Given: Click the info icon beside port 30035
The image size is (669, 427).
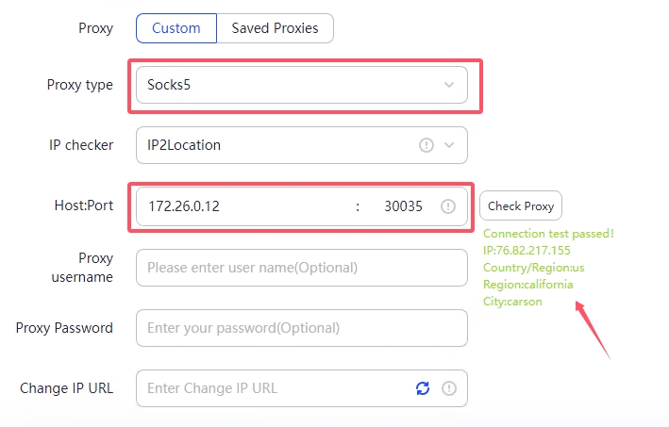Looking at the screenshot, I should (x=448, y=205).
